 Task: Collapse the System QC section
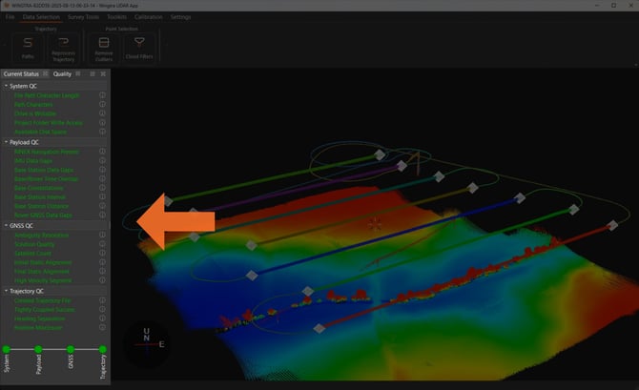click(6, 86)
